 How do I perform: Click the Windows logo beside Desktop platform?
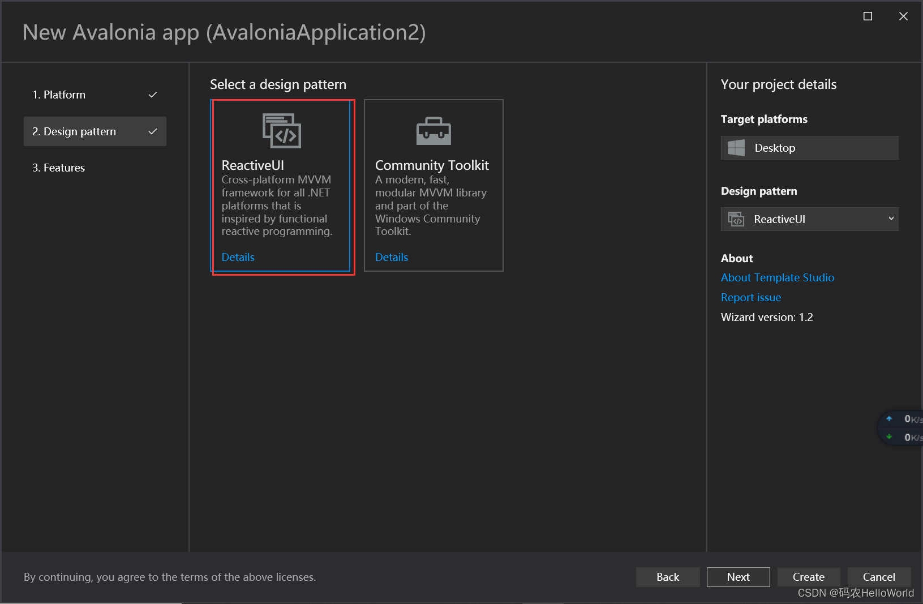pos(736,147)
